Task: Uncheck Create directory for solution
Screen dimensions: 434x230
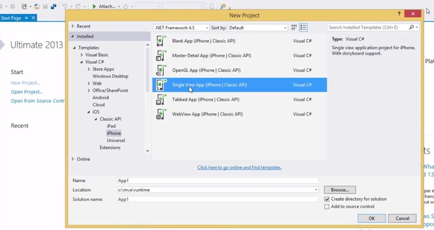Action: (x=327, y=199)
